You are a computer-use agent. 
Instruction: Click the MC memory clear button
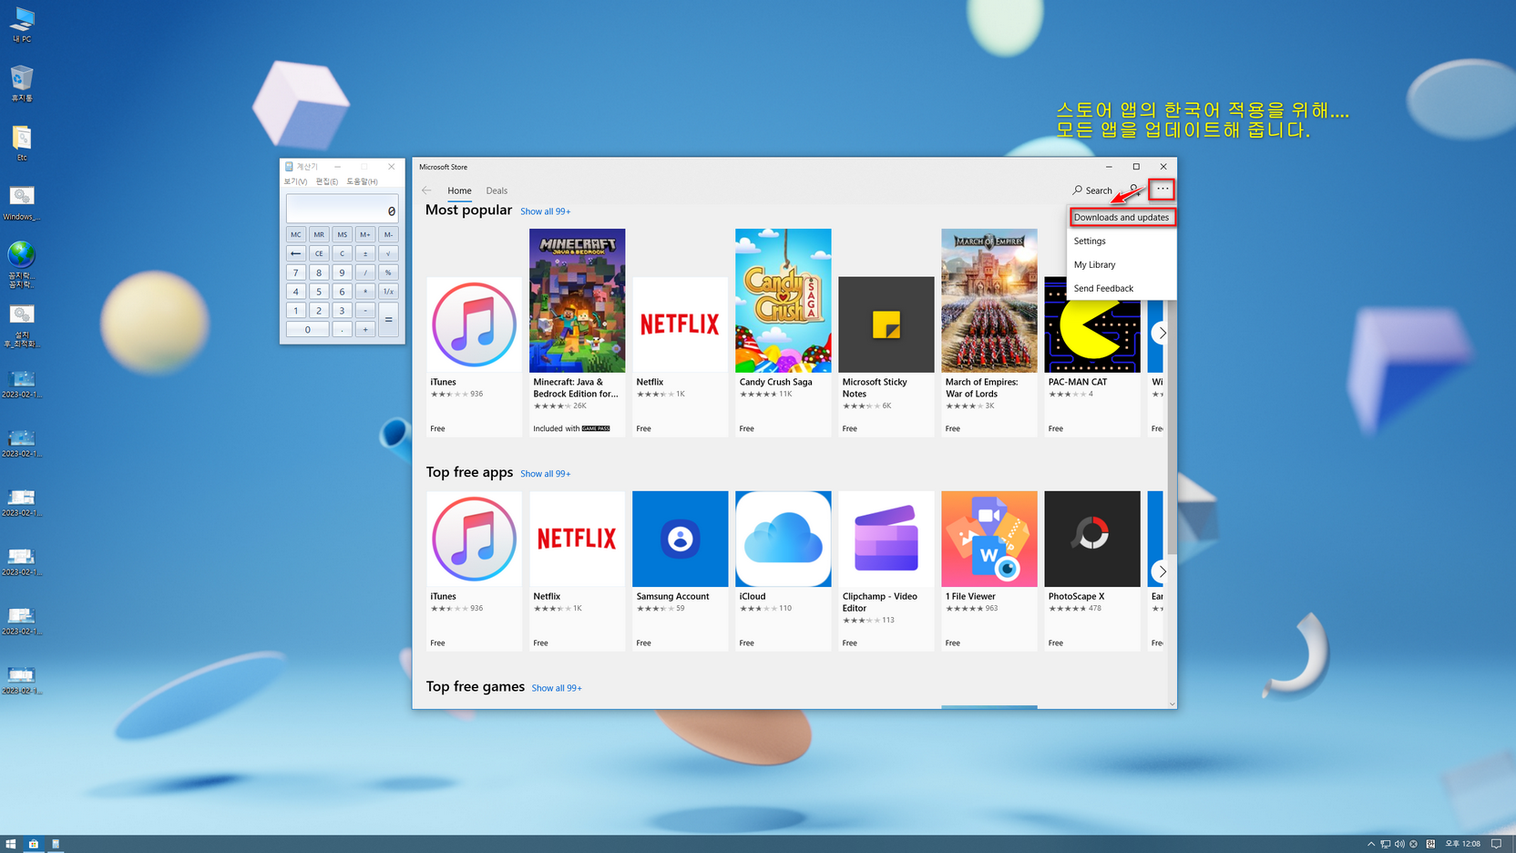295,234
